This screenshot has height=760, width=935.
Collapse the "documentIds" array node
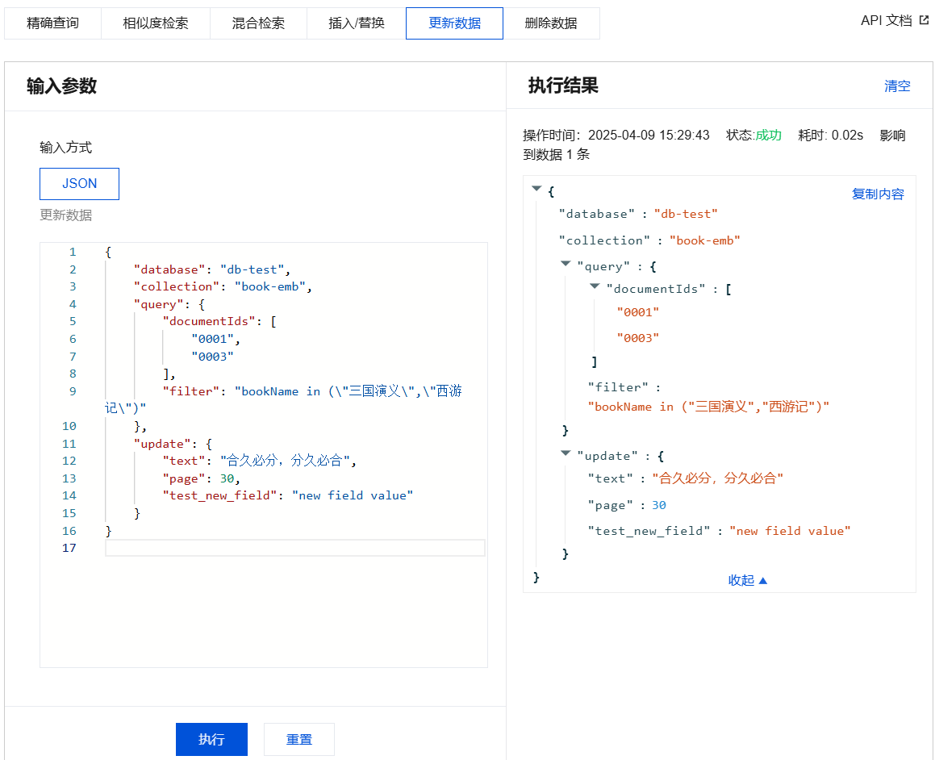coord(595,287)
